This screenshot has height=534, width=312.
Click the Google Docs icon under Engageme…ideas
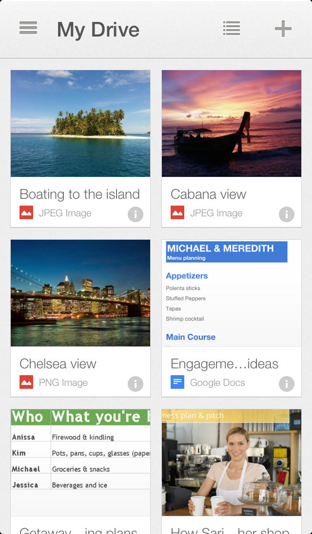(x=177, y=382)
